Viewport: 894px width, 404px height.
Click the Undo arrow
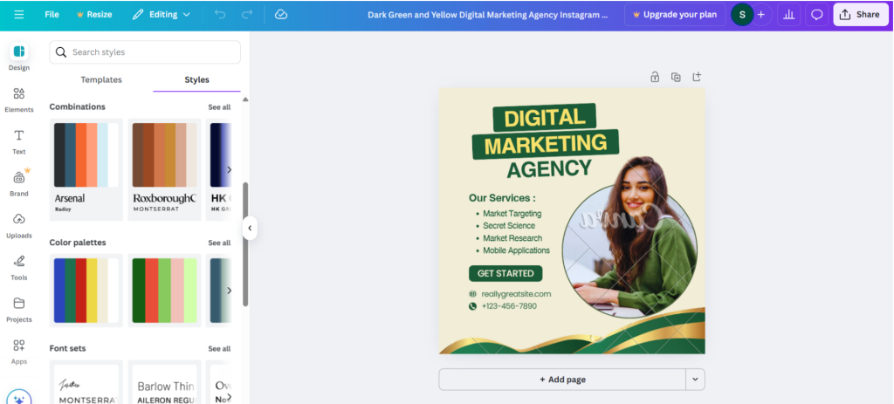click(220, 15)
